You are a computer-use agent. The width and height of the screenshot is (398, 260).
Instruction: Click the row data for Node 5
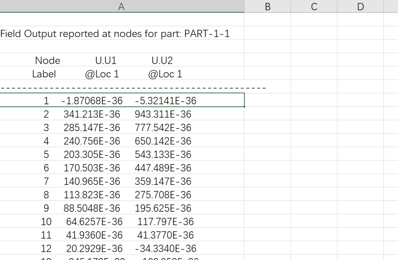(x=122, y=154)
